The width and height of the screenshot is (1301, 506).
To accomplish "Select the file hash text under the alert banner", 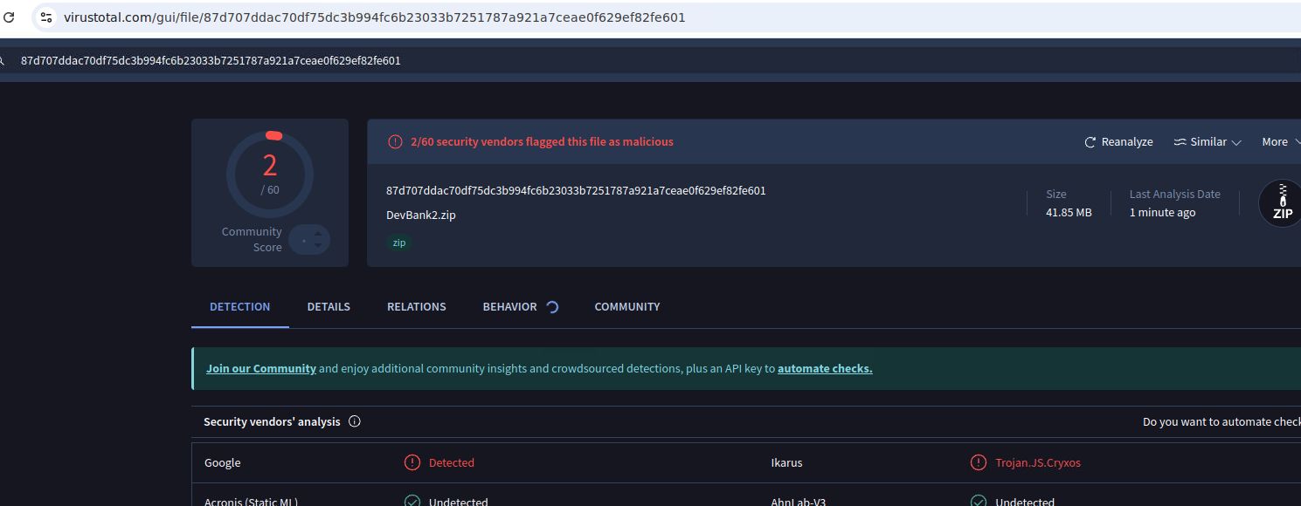I will coord(576,190).
